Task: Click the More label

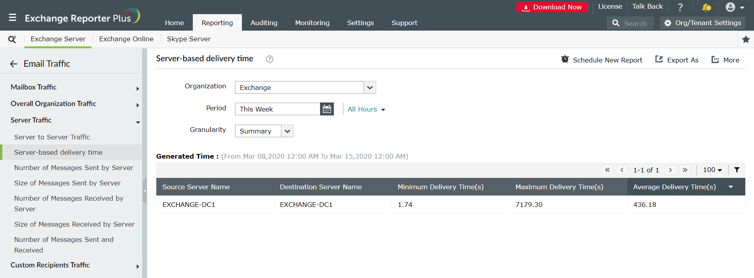Action: (x=731, y=60)
